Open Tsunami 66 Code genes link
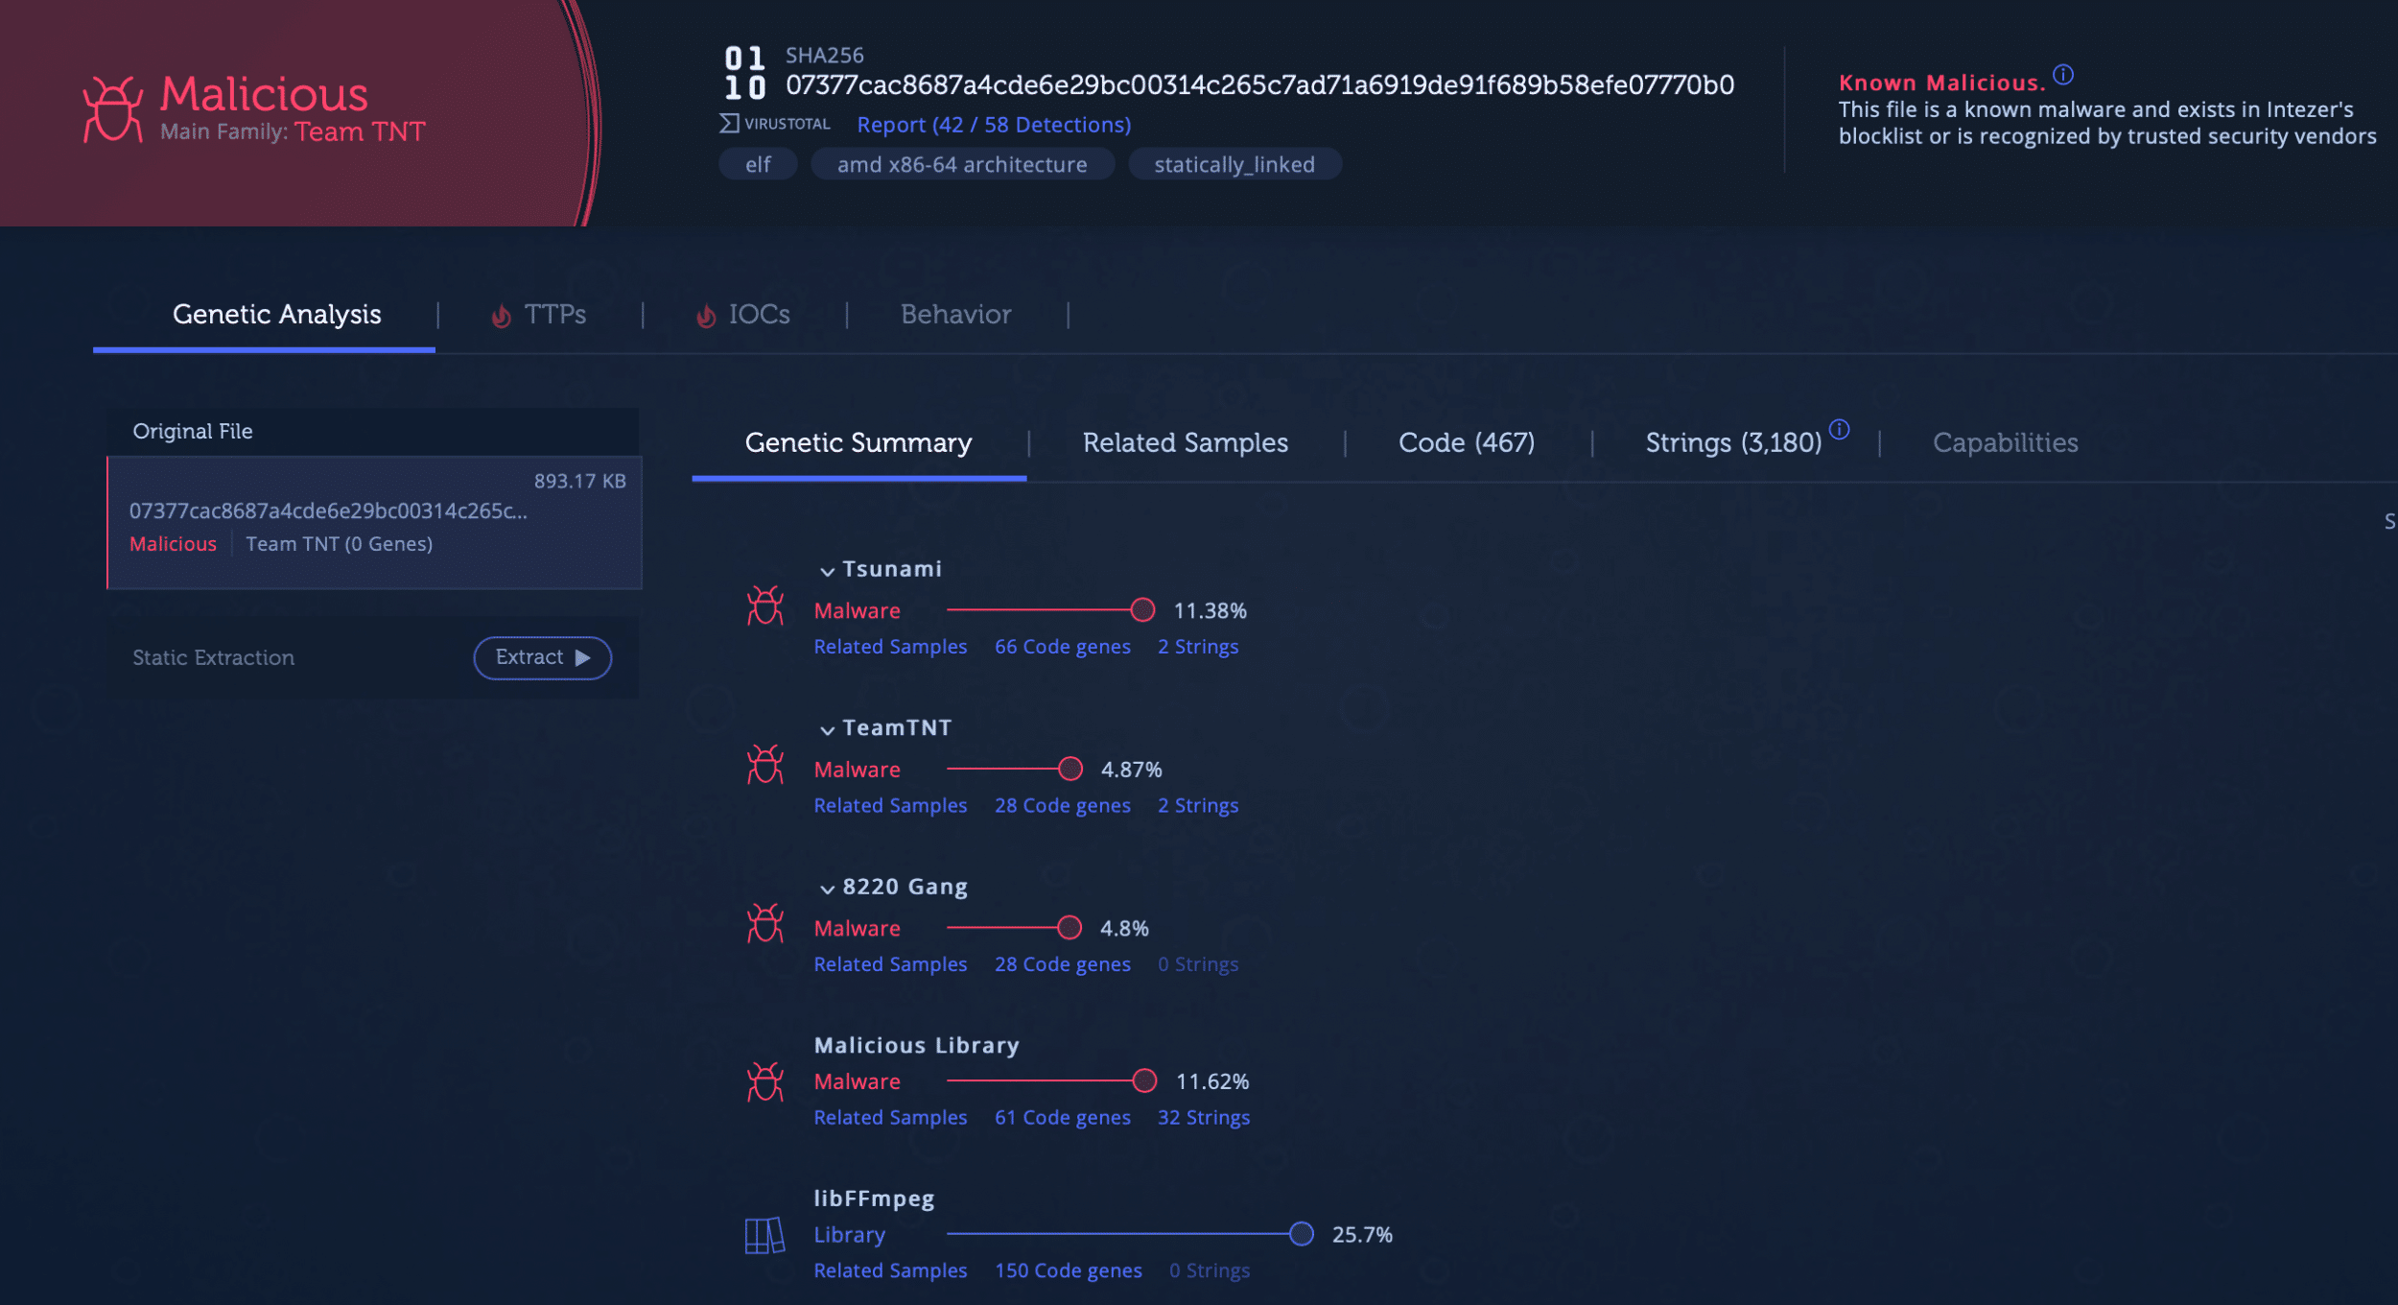Image resolution: width=2398 pixels, height=1305 pixels. (x=1062, y=647)
